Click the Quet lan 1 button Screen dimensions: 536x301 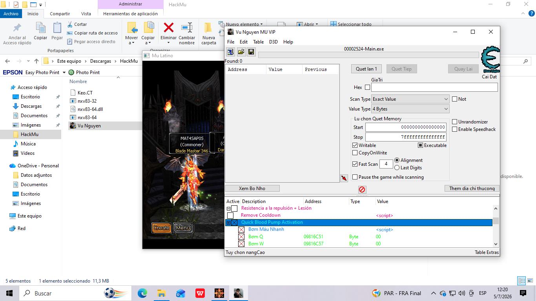366,69
